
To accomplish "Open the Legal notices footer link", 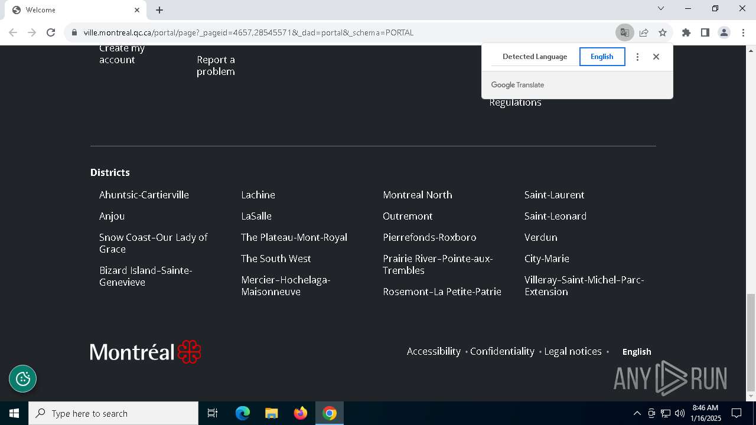I will [573, 351].
